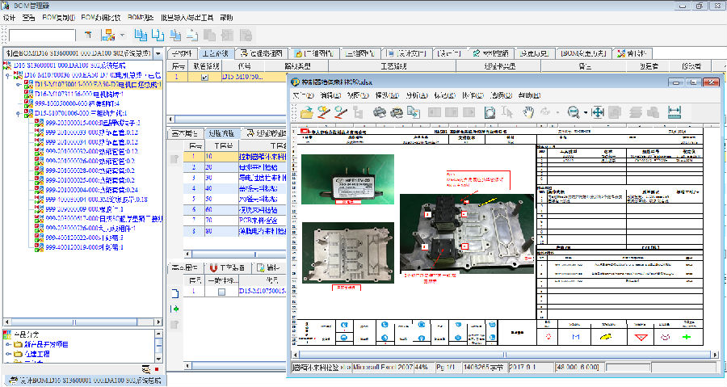Click the search input field in the toolbar
This screenshot has height=387, width=727.
point(42,36)
